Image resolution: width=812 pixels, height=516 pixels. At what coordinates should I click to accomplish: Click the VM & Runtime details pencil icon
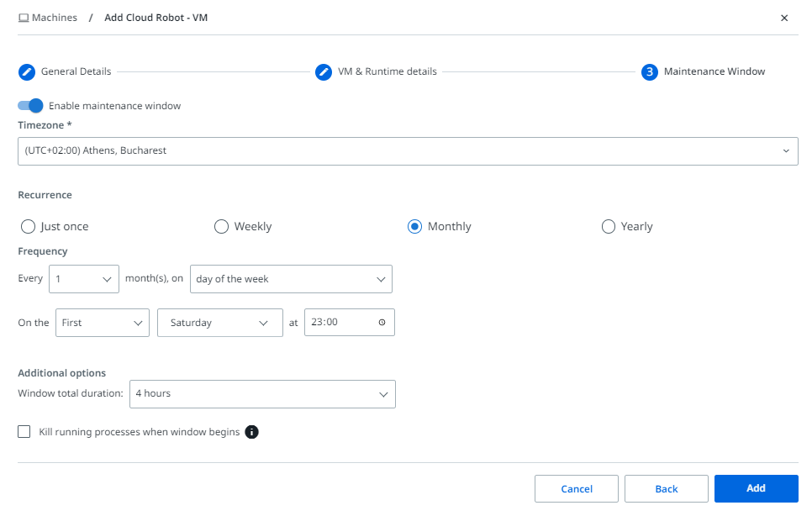[324, 72]
